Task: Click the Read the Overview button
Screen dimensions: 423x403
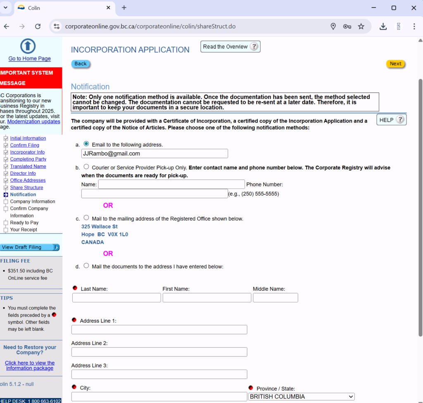Action: tap(230, 47)
